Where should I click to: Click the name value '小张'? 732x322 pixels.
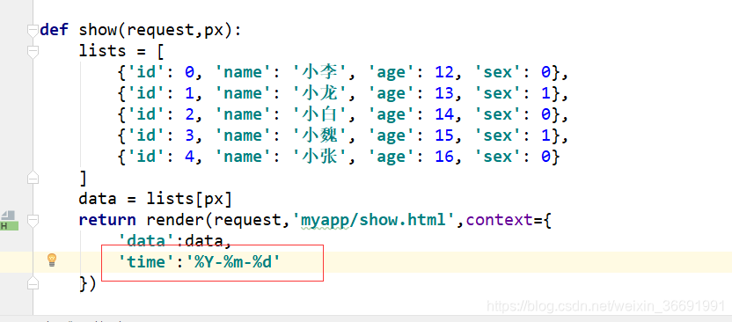click(319, 157)
